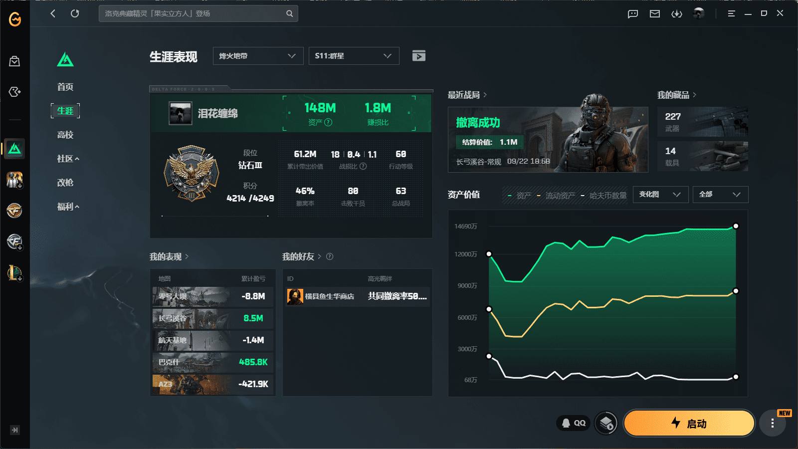
Task: Open the 227 武器 collection card
Action: tap(703, 122)
